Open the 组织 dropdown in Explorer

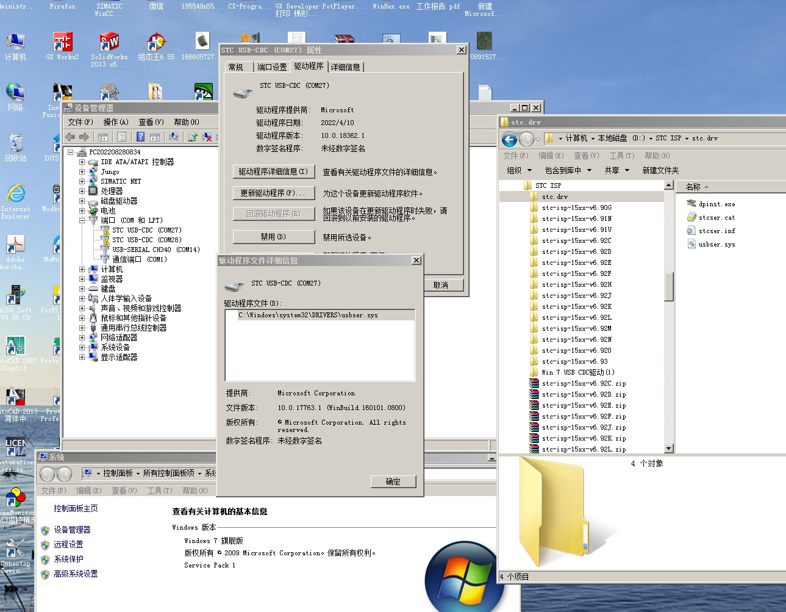click(520, 170)
